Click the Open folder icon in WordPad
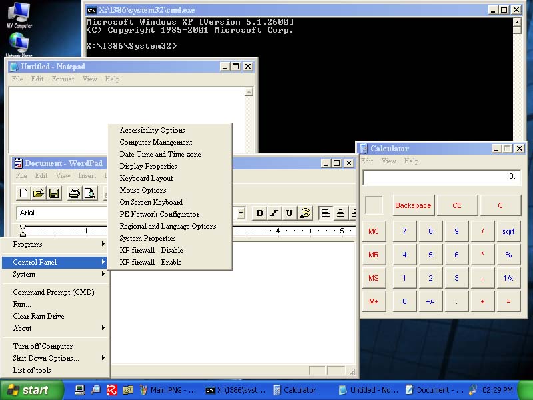 tap(39, 194)
